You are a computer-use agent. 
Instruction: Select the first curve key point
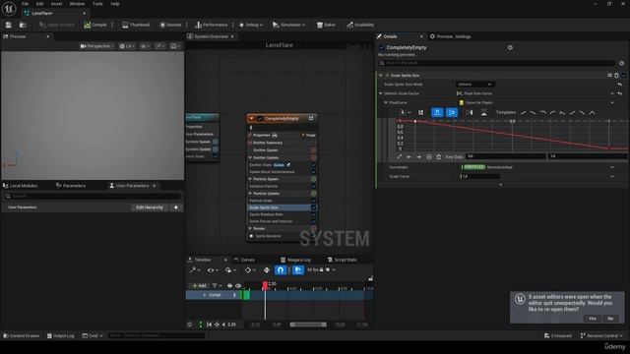415,121
